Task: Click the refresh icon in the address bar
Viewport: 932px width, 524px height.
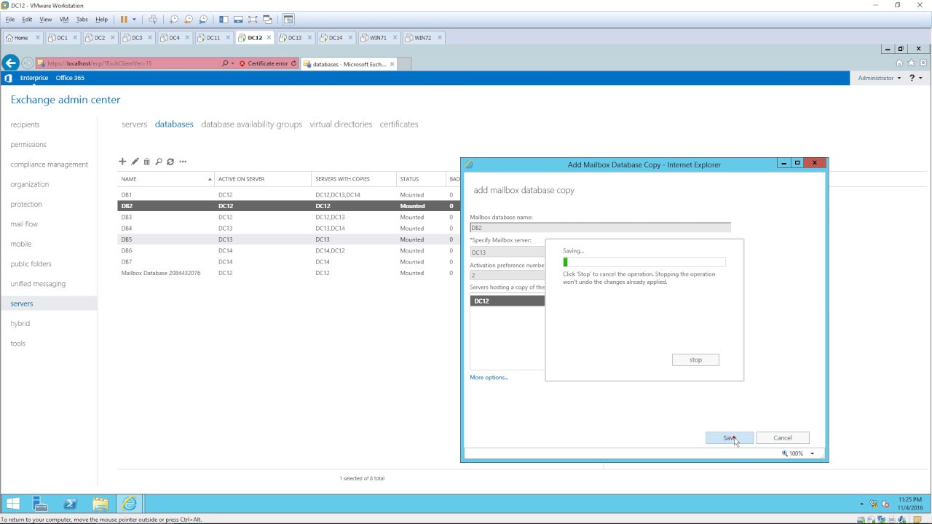Action: tap(293, 63)
